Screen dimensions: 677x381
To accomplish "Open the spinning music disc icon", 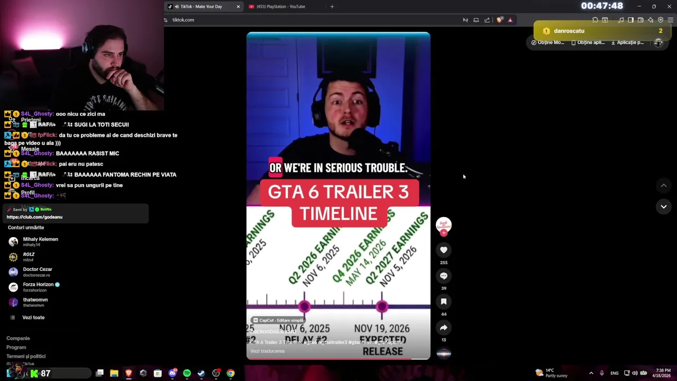I will [444, 353].
